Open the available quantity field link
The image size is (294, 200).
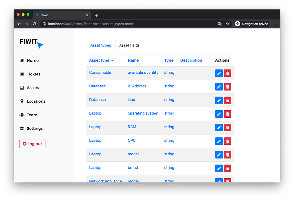[143, 72]
